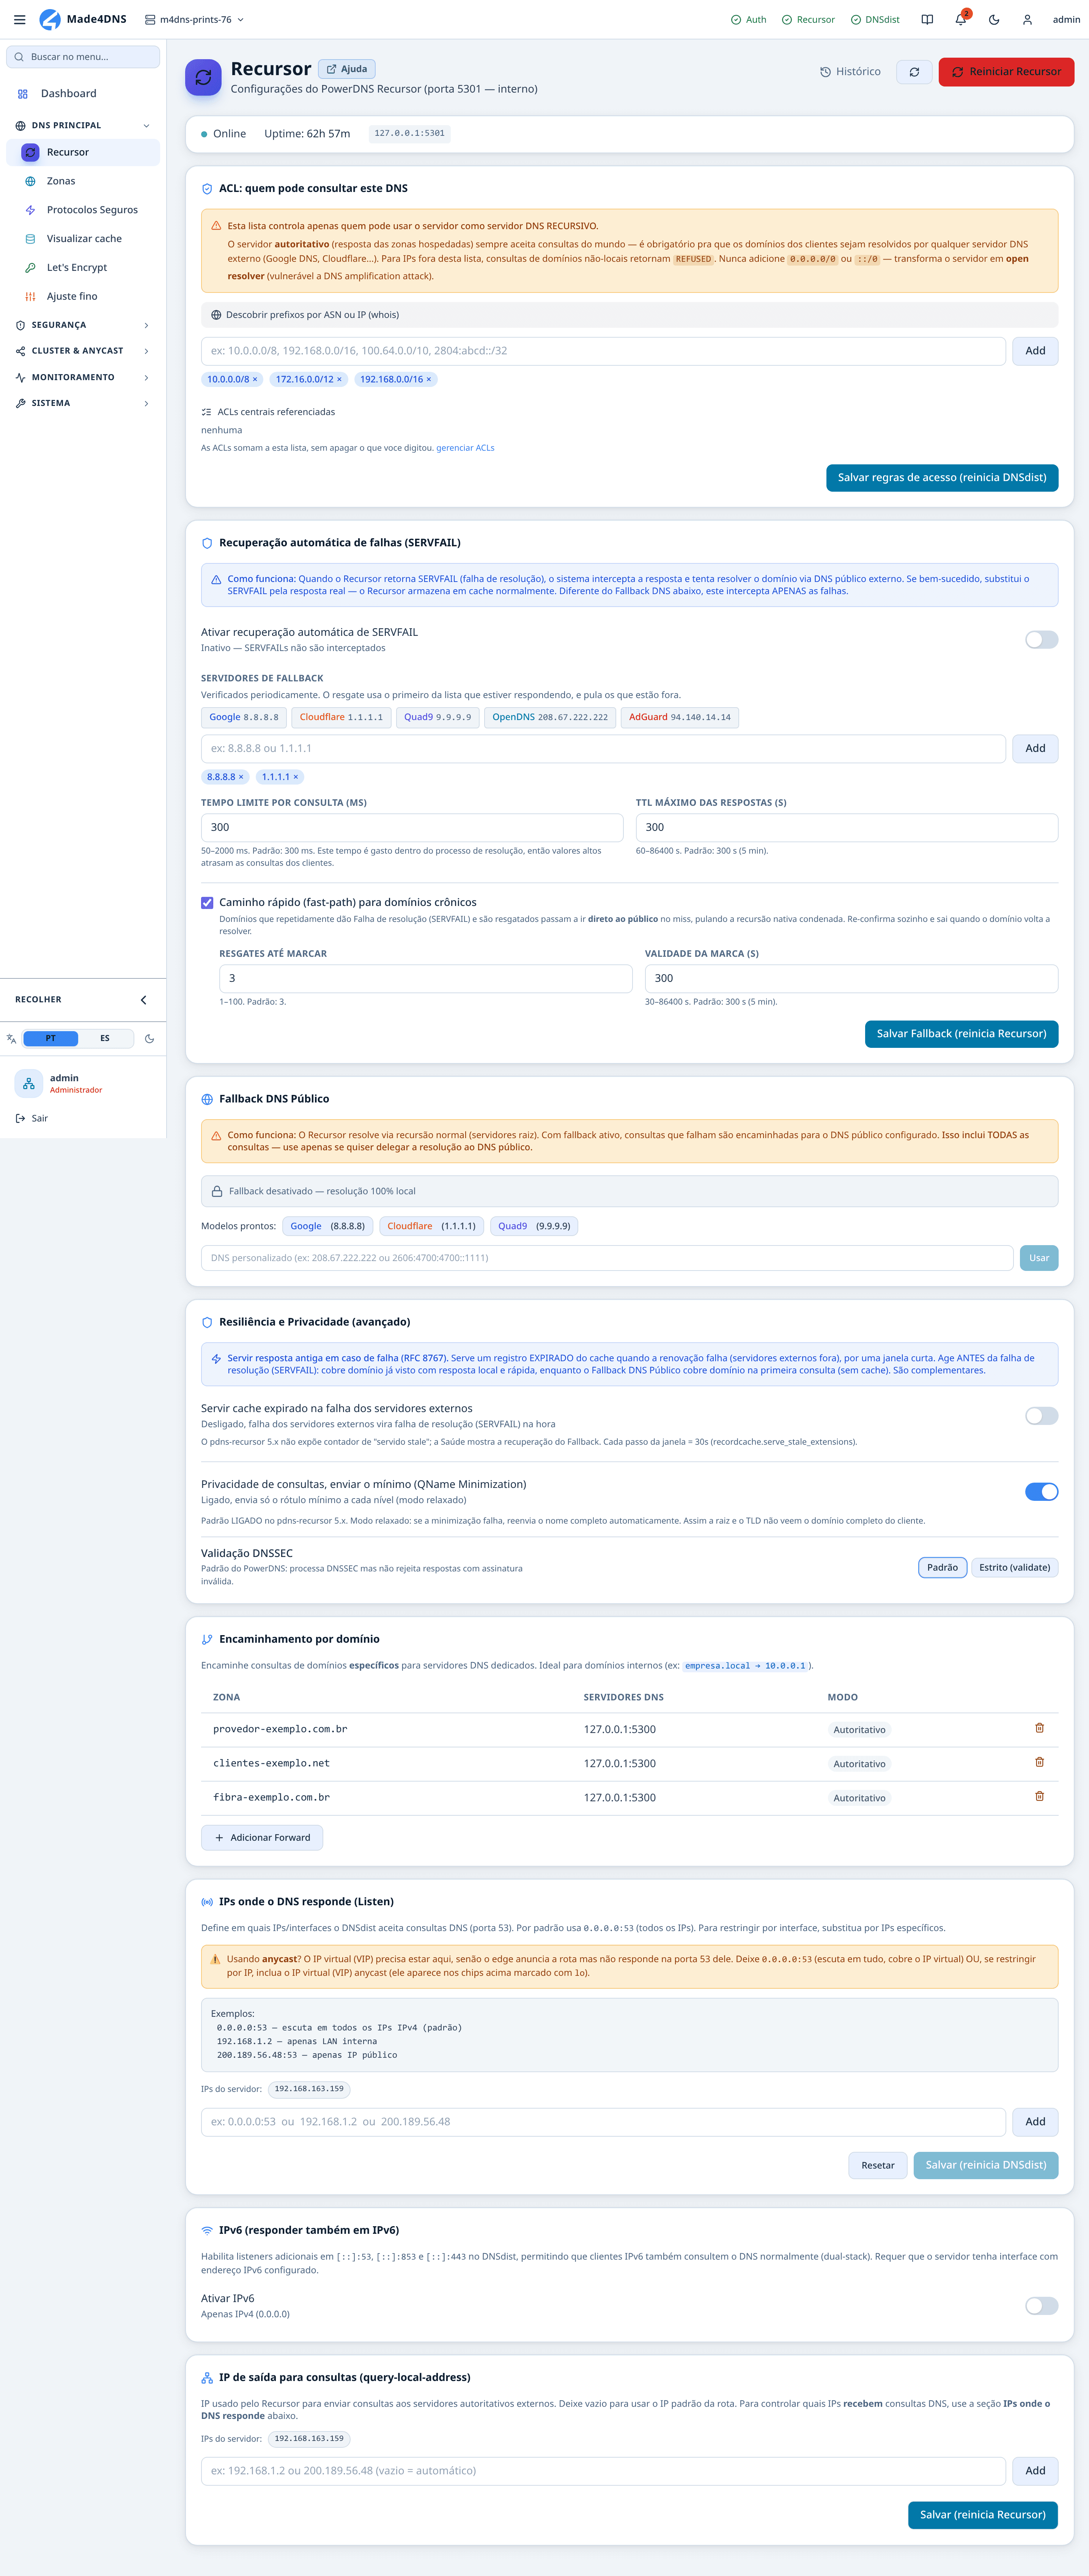This screenshot has height=2576, width=1089.
Task: Click the ACL prefix input field
Action: pos(603,351)
